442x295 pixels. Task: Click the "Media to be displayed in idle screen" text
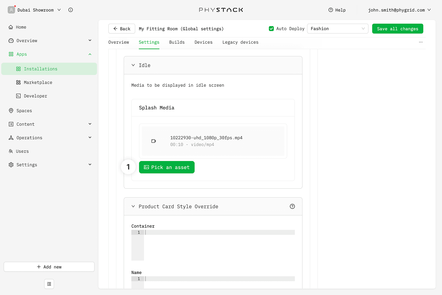(x=178, y=85)
